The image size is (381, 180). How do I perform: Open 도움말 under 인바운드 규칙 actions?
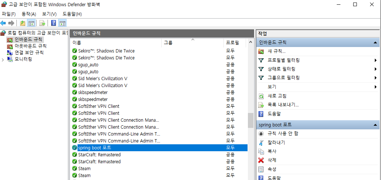pos(274,114)
